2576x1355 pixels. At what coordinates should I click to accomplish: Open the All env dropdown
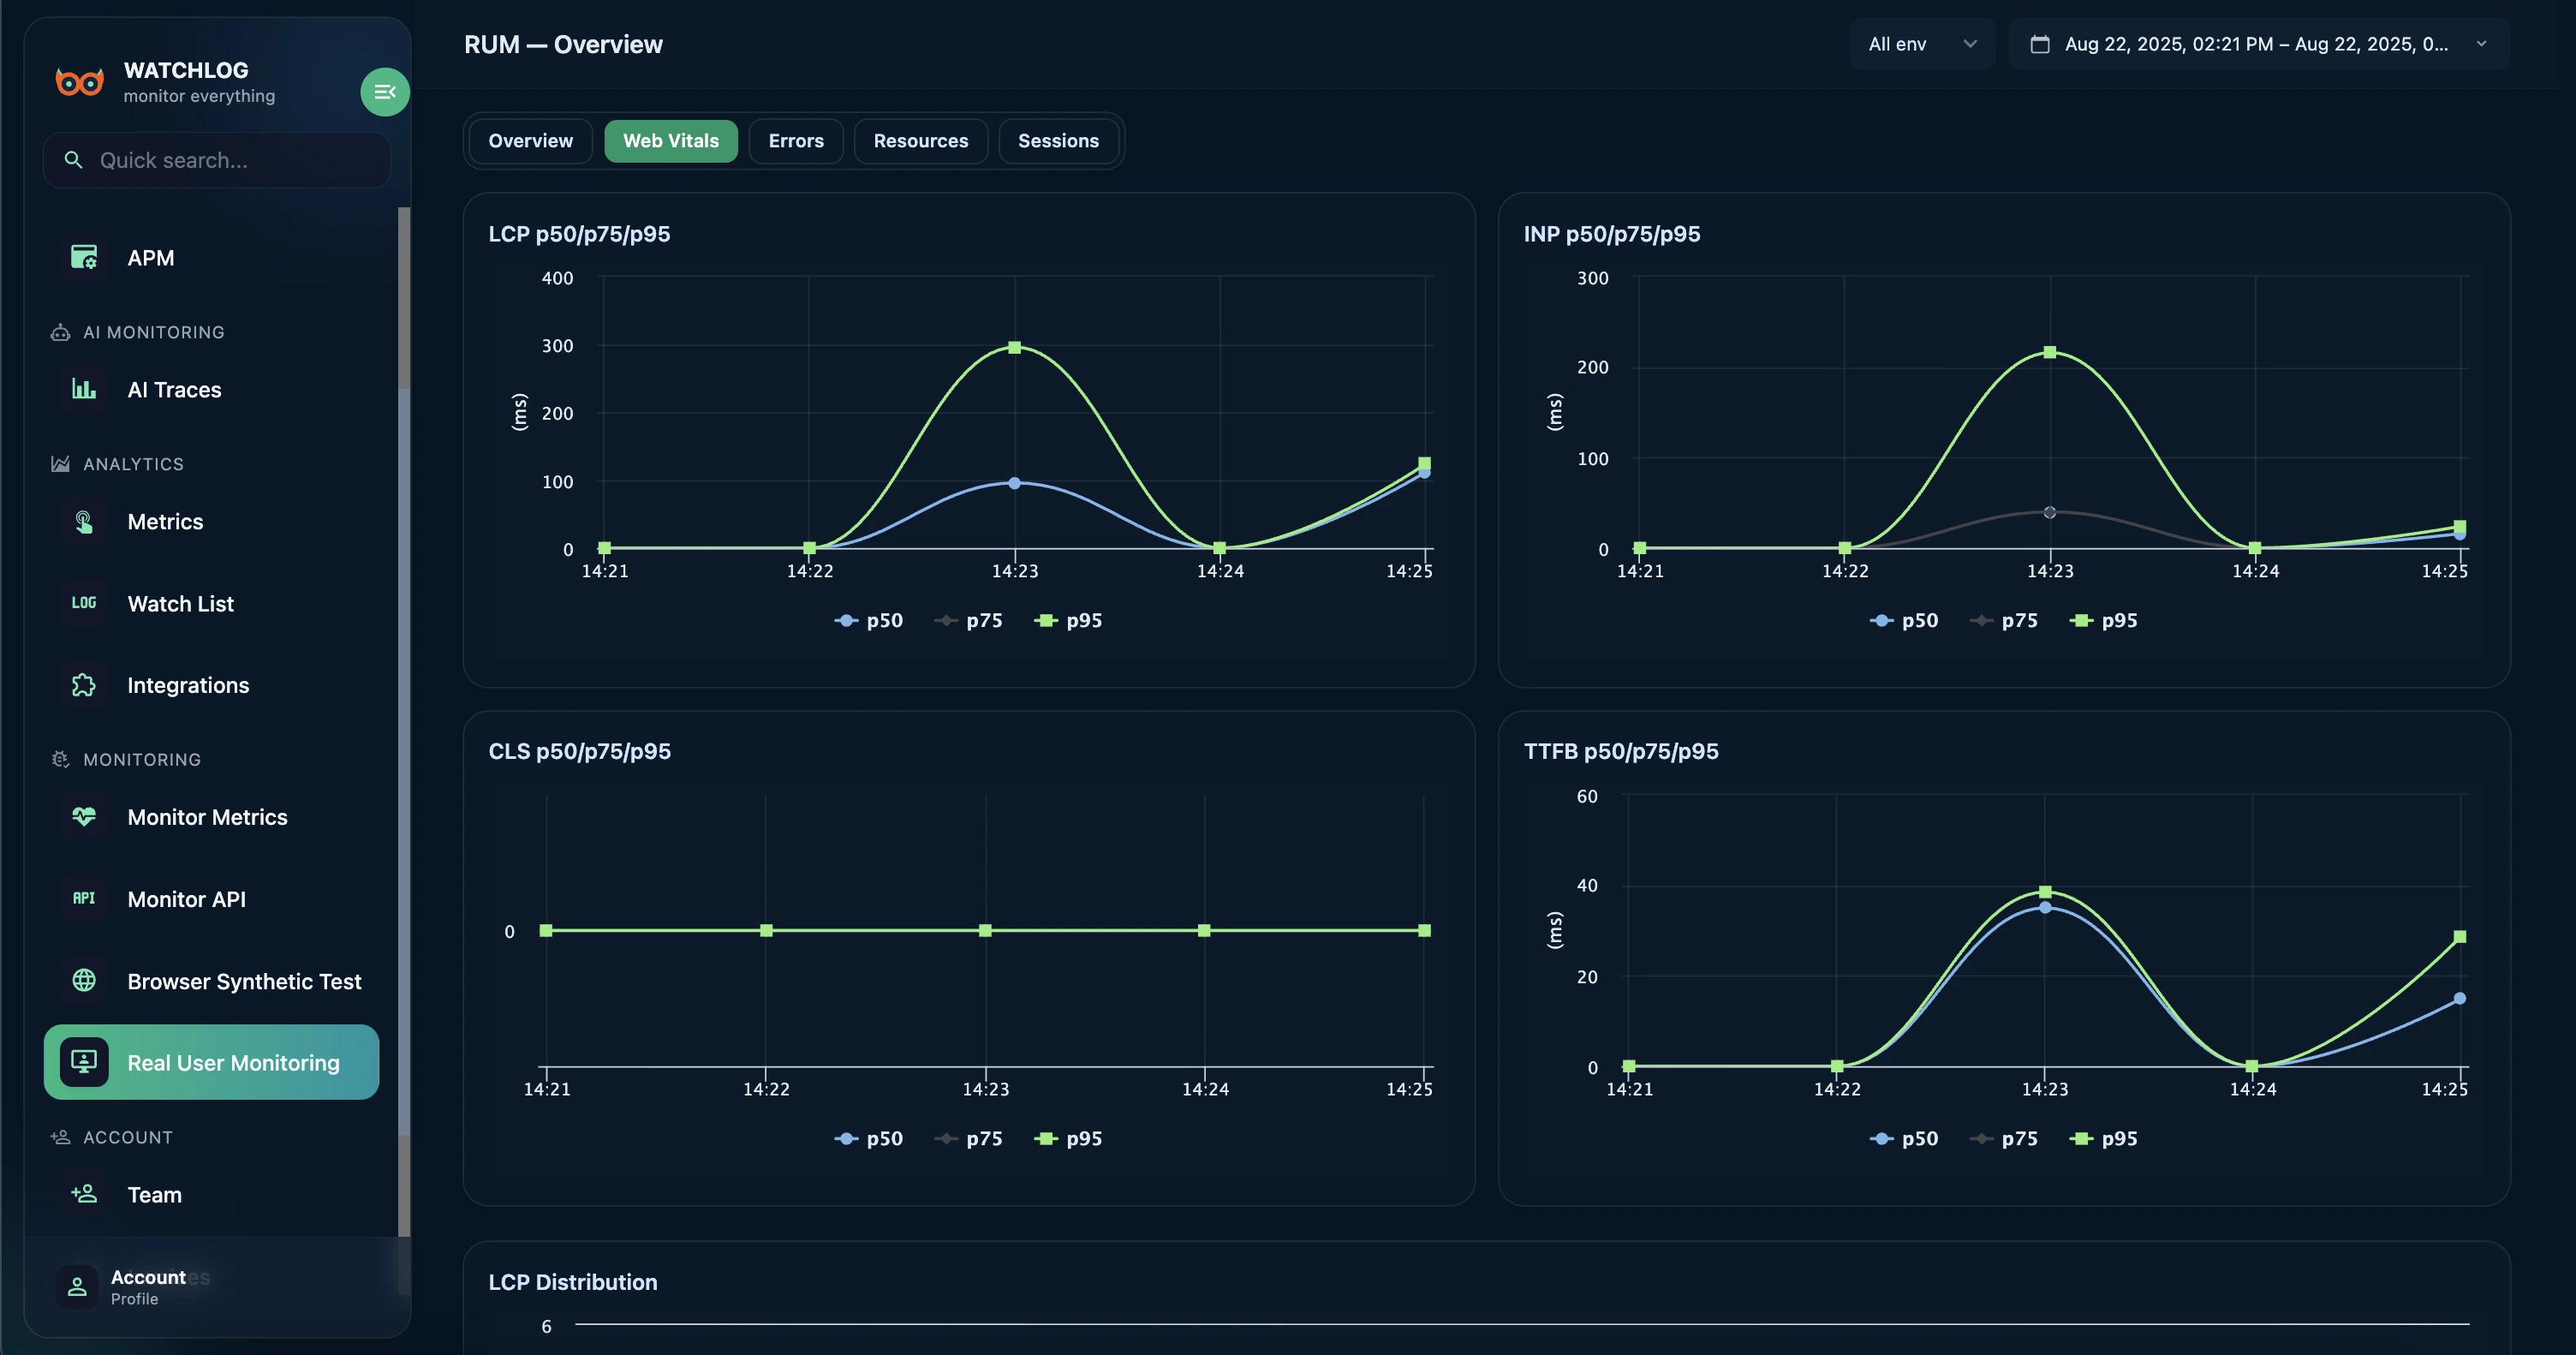pyautogui.click(x=1921, y=44)
